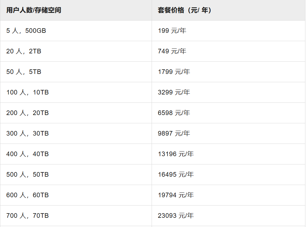Click the 套餐价格（元/年）column header

[184, 10]
